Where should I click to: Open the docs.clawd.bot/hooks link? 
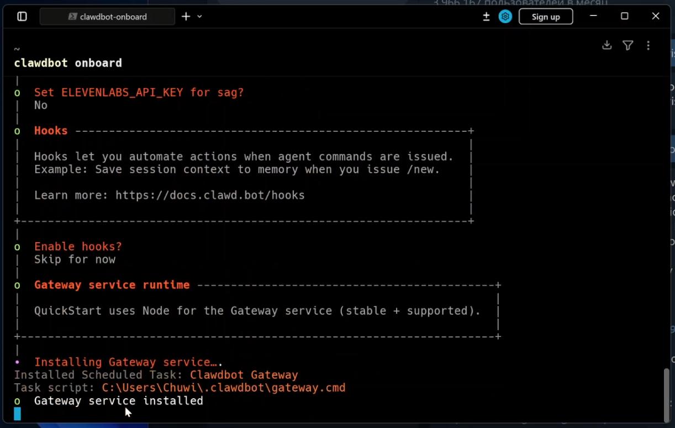pyautogui.click(x=210, y=195)
